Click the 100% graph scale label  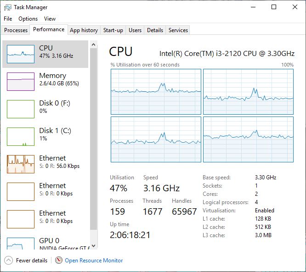coord(288,65)
